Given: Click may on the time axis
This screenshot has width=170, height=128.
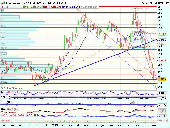Looking at the screenshot, I should click(87, 125).
